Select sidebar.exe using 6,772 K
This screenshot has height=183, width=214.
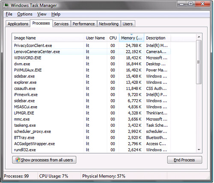[x=91, y=101]
